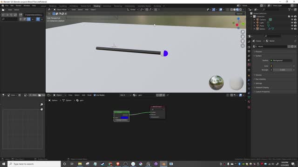Select the Light object in outliner
The width and height of the screenshot is (298, 167).
[262, 23]
